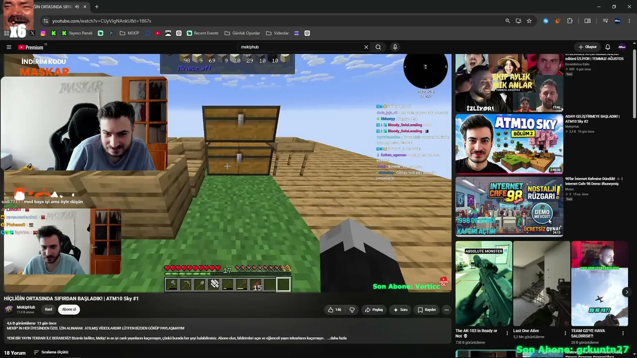This screenshot has width=637, height=358.
Task: Click inside the video player
Action: coord(227,173)
